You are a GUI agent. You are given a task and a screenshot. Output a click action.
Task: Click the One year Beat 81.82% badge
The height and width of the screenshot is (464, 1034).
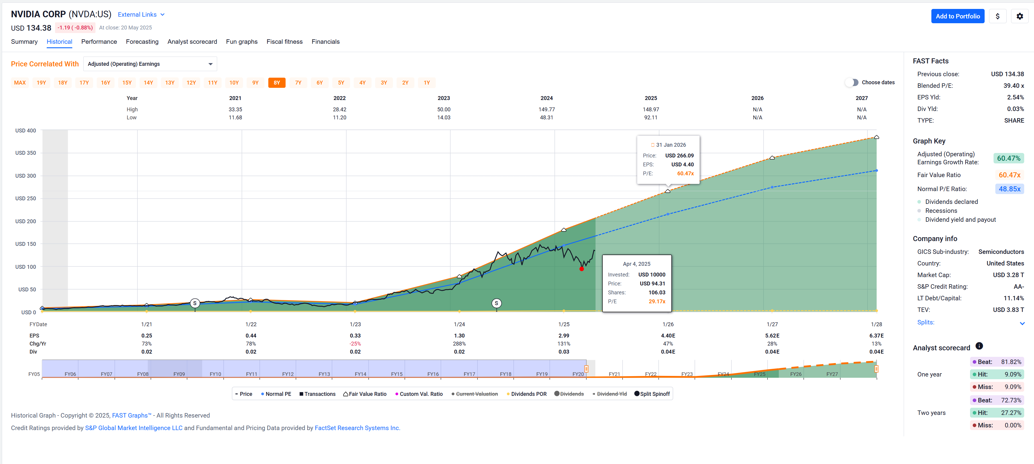(997, 362)
